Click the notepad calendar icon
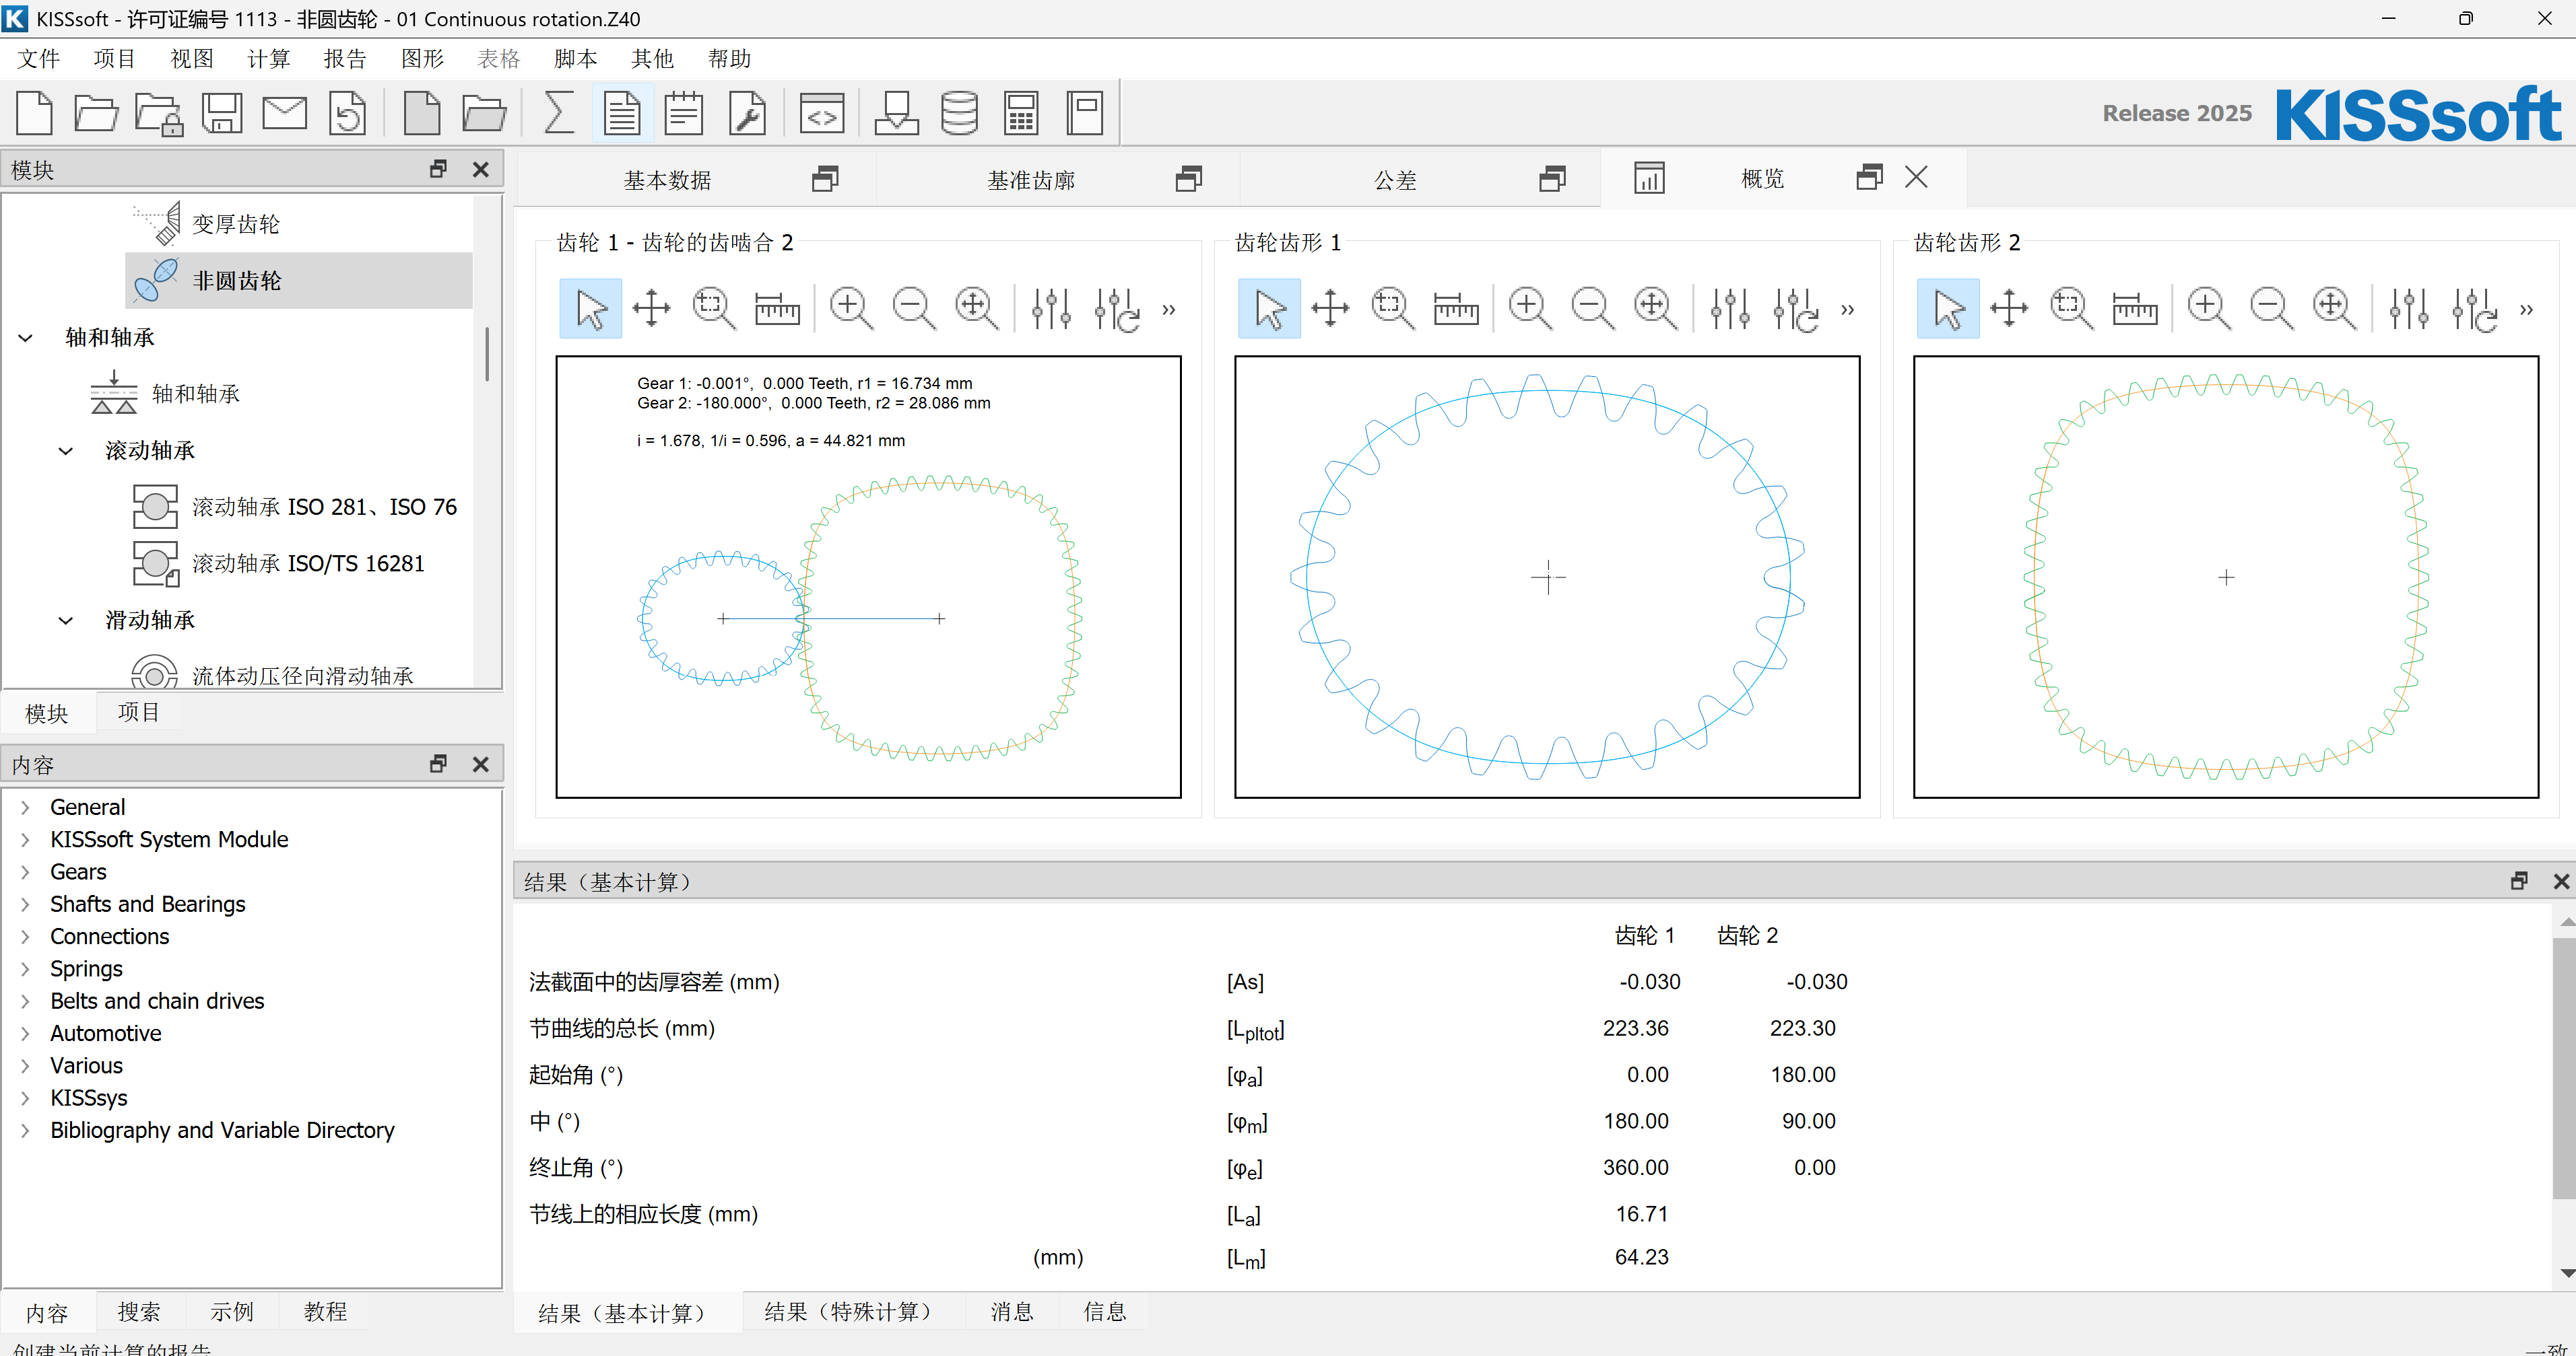 [684, 113]
